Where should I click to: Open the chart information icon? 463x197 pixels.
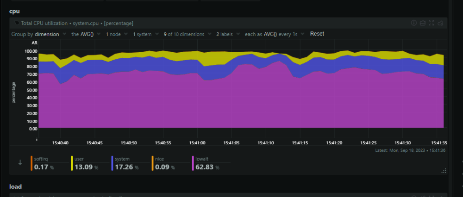[x=413, y=23]
